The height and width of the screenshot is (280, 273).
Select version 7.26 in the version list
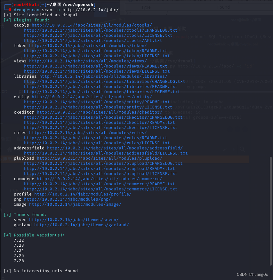(18, 260)
